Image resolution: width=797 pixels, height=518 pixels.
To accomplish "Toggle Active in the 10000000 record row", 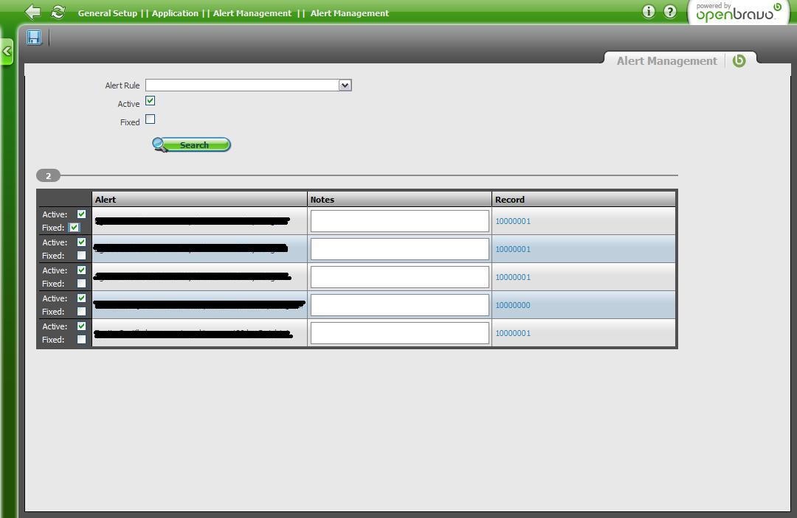I will pos(81,298).
